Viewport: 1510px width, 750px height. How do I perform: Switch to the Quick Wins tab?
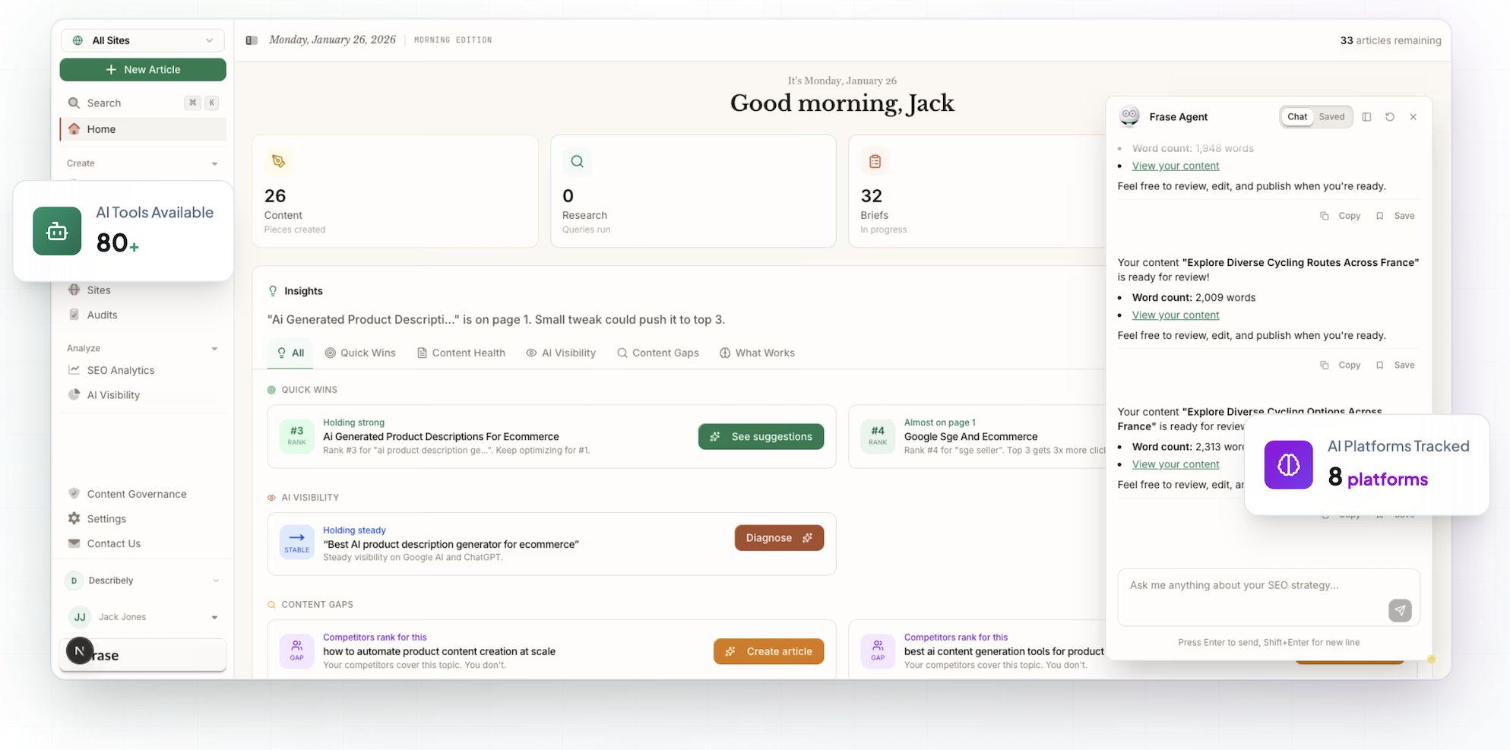click(x=360, y=353)
